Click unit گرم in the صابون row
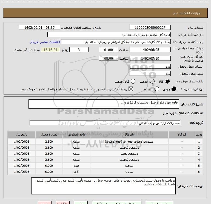The width and height of the screenshot is (211, 204). tap(76, 172)
